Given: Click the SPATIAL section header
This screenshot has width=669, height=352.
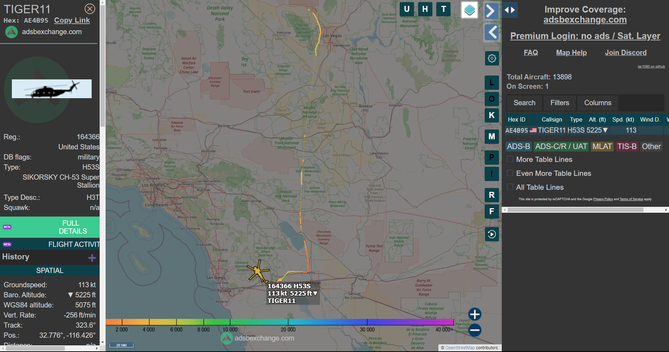Looking at the screenshot, I should [50, 271].
